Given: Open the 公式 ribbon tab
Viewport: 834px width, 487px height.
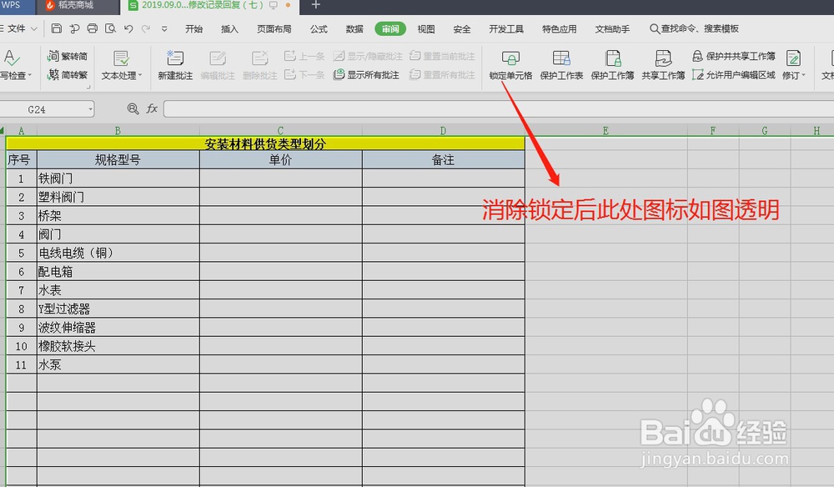Looking at the screenshot, I should 319,29.
